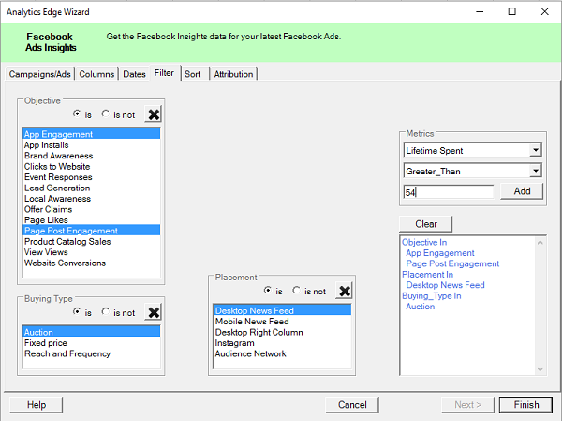The width and height of the screenshot is (562, 421).
Task: Click scroll down arrow in filter summary list
Action: pyautogui.click(x=540, y=369)
